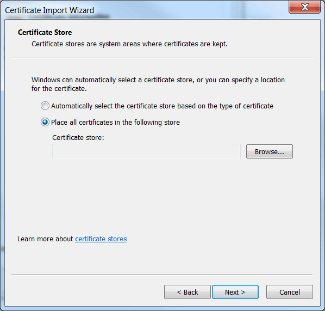This screenshot has width=325, height=311.
Task: Click the 'Certificate store:' field label
Action: coord(78,138)
